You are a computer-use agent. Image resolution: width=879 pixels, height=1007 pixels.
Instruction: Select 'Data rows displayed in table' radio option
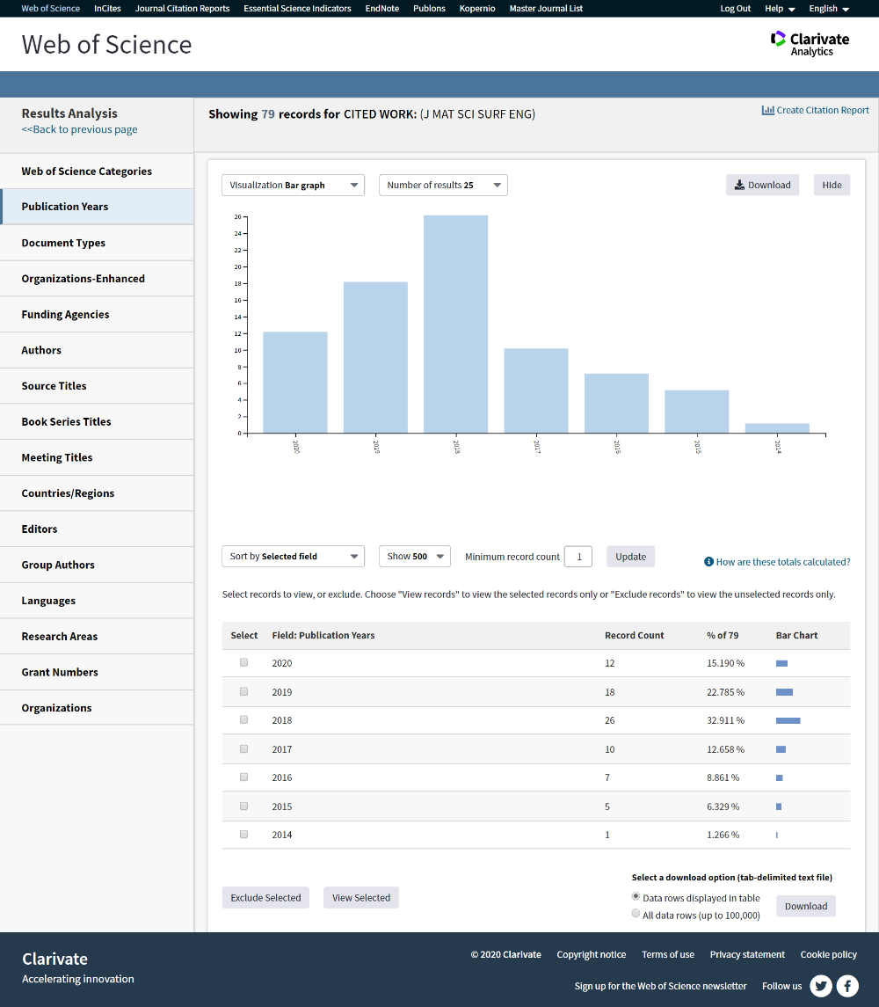pos(636,896)
